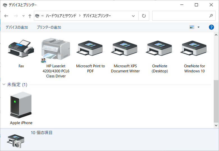Refresh the Devices and Printers view
219x151 pixels.
click(x=144, y=16)
